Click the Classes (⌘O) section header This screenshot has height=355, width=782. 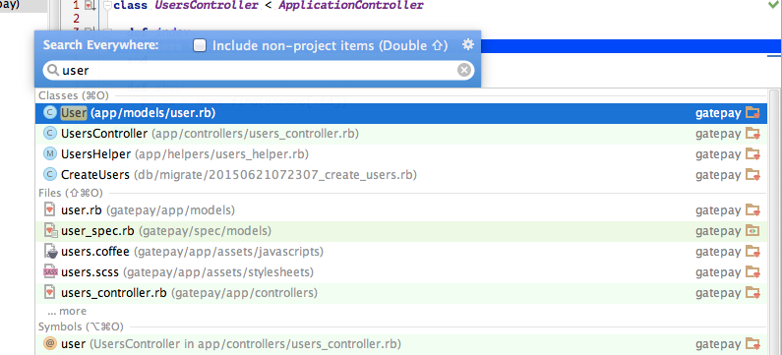coord(74,95)
